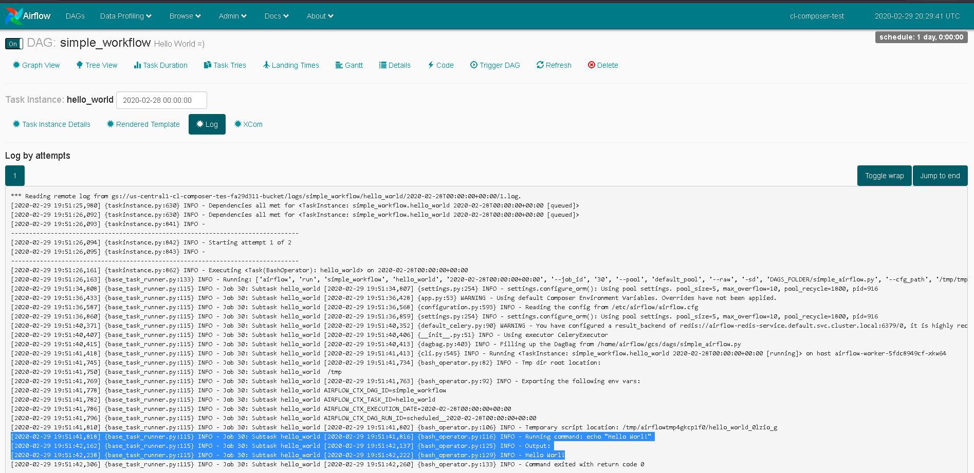View the Task Tries chart

[225, 65]
